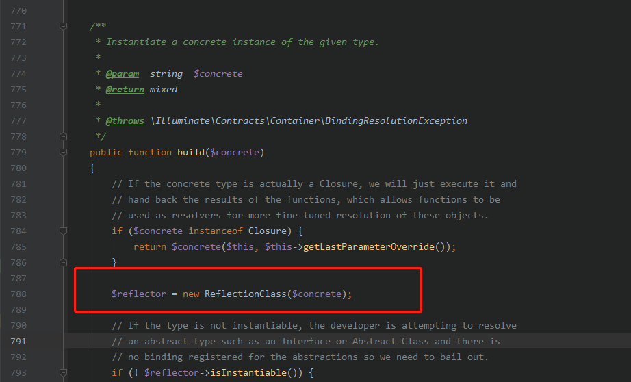Image resolution: width=631 pixels, height=382 pixels.
Task: Click line number 782 in gutter
Action: (18, 200)
